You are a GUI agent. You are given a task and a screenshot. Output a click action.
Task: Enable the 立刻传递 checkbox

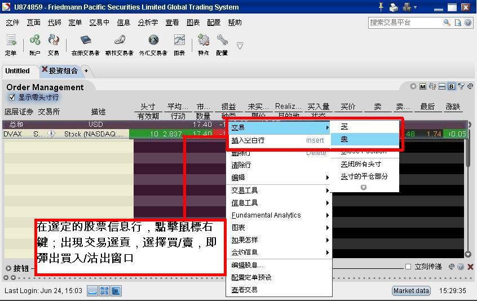point(408,267)
